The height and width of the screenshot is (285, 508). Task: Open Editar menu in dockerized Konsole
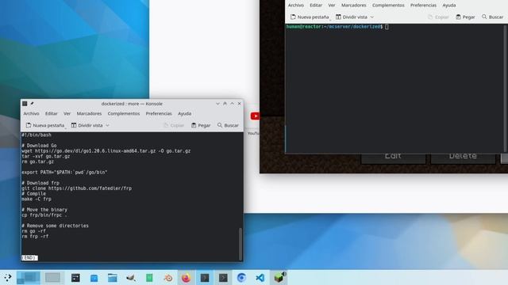[x=51, y=113]
